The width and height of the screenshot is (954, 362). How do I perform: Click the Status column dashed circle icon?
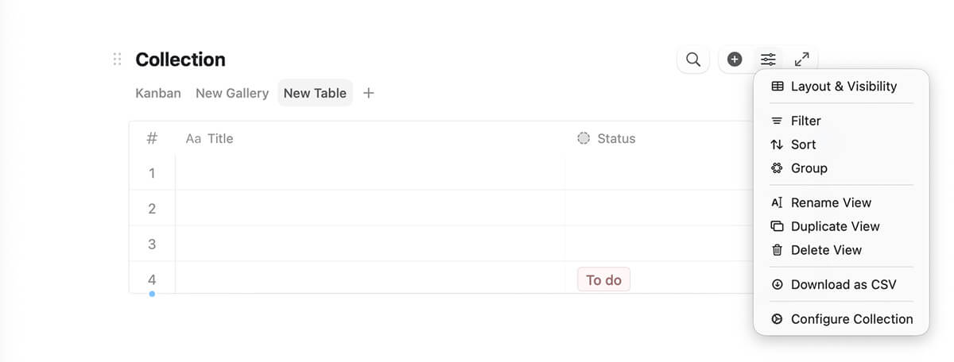pos(584,138)
